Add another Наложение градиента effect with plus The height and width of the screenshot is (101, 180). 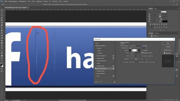click(x=113, y=68)
